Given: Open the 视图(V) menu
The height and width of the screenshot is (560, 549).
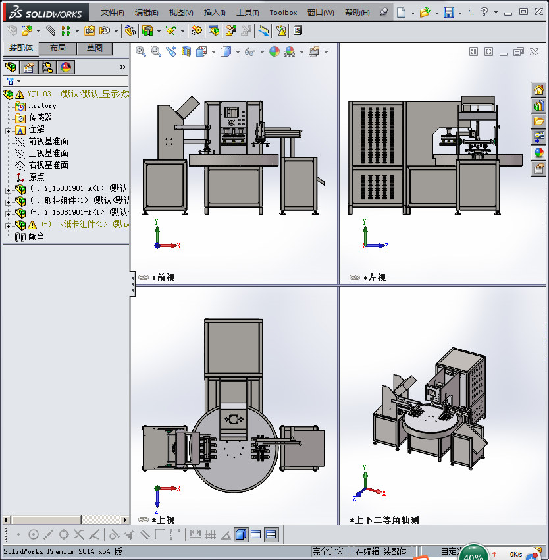Looking at the screenshot, I should click(181, 13).
